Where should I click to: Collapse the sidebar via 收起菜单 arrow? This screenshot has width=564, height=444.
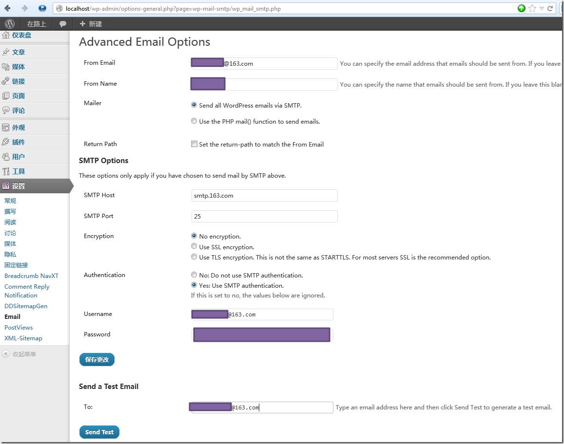[x=5, y=354]
